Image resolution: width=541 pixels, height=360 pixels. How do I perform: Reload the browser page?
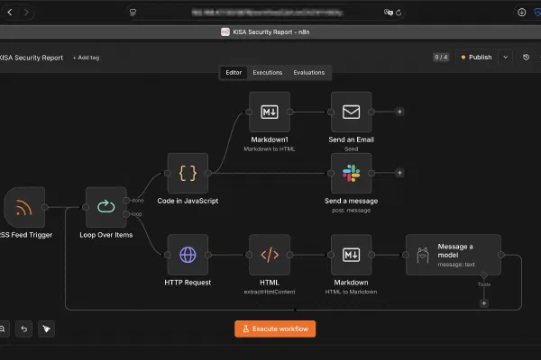point(399,13)
